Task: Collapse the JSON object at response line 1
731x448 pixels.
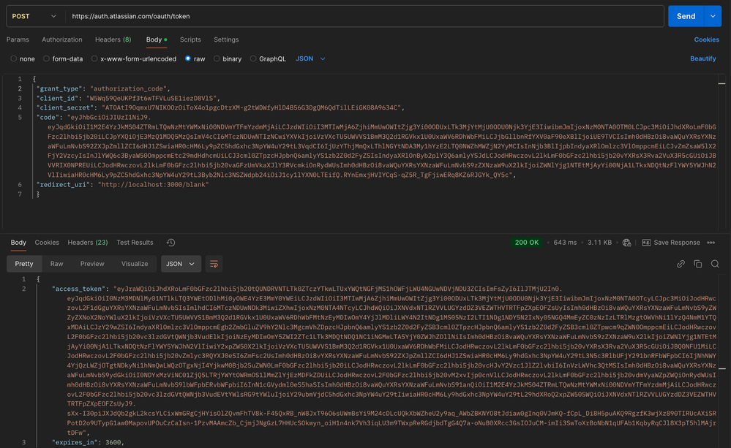Action: [32, 278]
